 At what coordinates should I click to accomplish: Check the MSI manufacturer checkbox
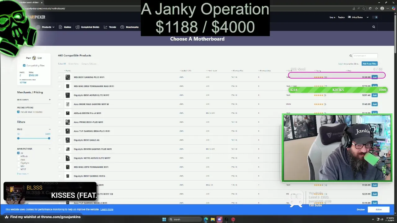tap(18, 166)
